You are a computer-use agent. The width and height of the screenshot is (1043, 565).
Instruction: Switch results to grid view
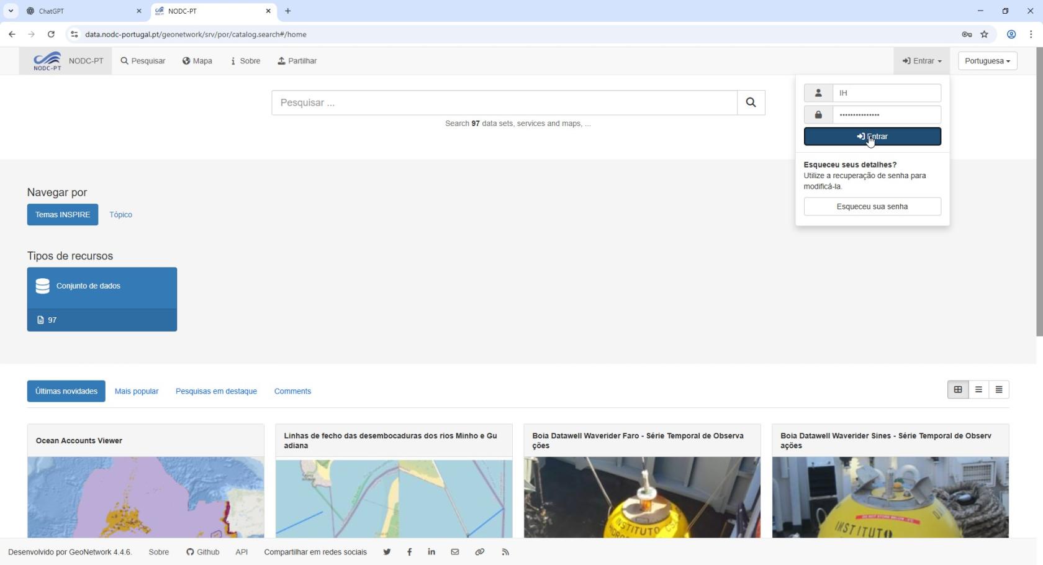tap(958, 390)
